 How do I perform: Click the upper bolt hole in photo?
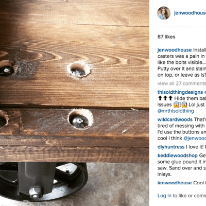79,70
